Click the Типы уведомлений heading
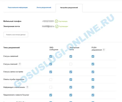122x102 pixels. (12, 48)
